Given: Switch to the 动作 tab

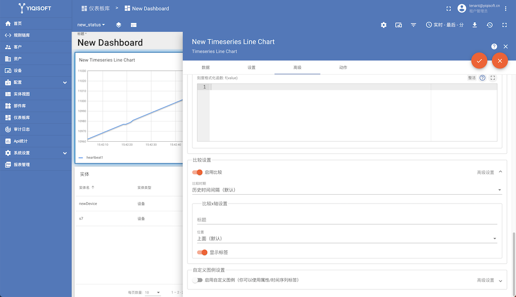Looking at the screenshot, I should point(343,68).
